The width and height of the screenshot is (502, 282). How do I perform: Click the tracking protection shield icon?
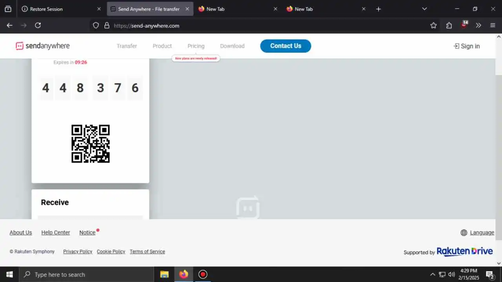[x=96, y=25]
